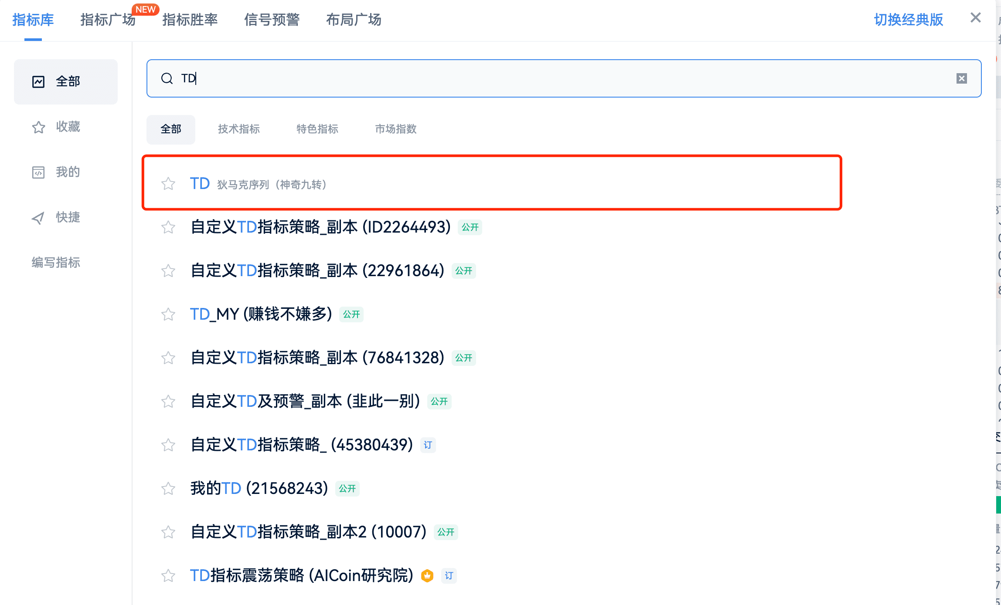Click the NEW badge on 指标广场
Viewport: 1001px width, 605px height.
(x=146, y=9)
